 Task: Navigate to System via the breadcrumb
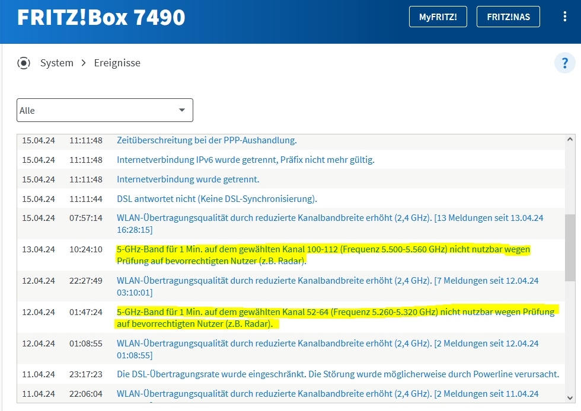[x=56, y=63]
